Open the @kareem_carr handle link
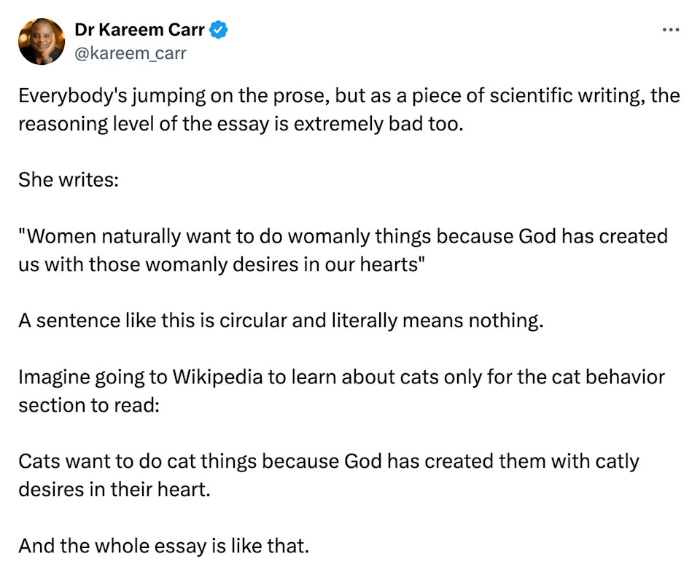The width and height of the screenshot is (700, 572). 131,53
